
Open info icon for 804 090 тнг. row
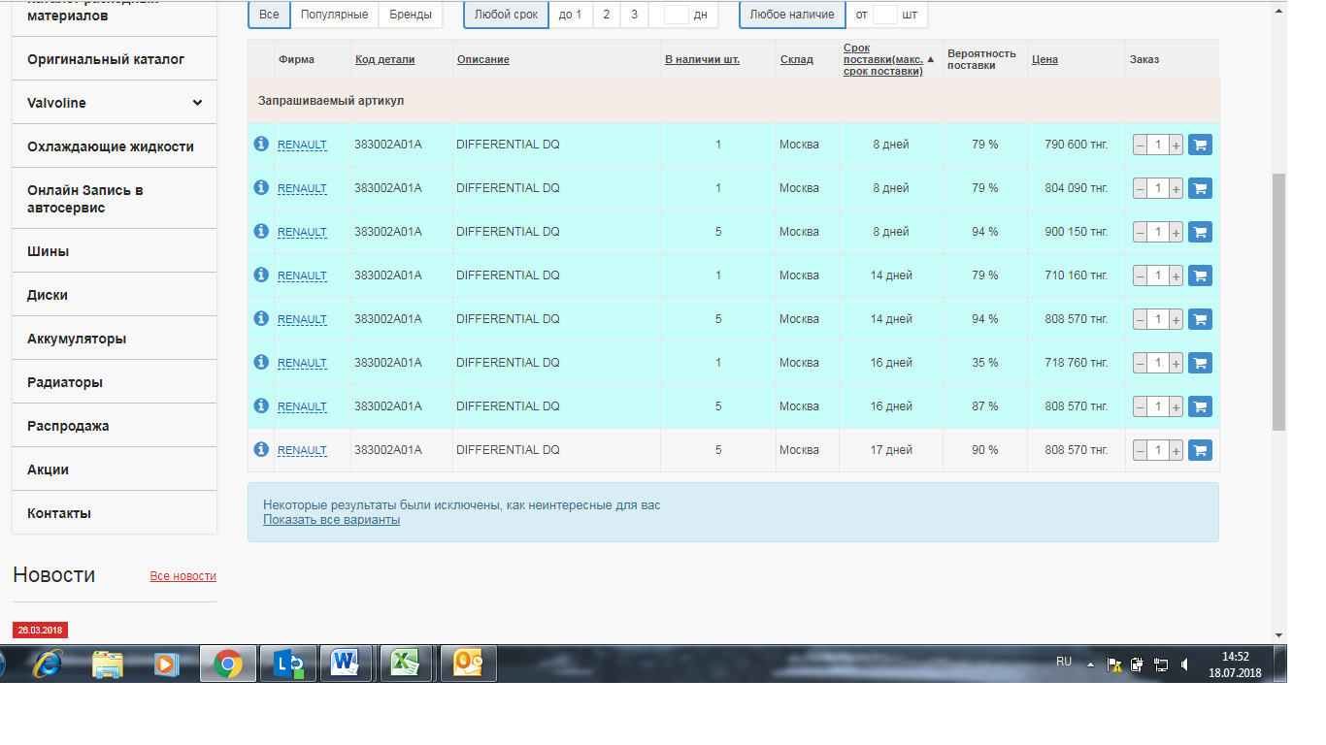pyautogui.click(x=260, y=187)
